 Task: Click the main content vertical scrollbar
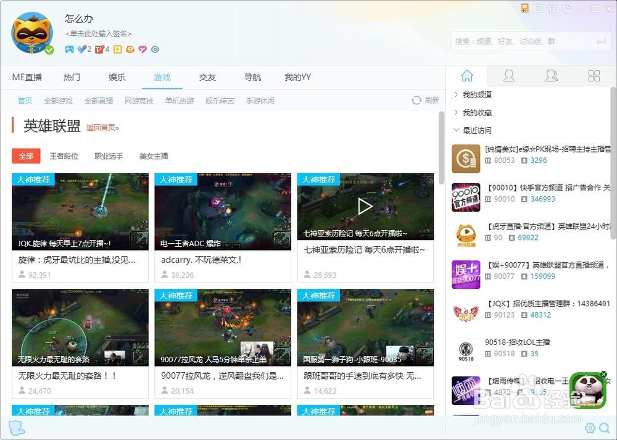pos(442,147)
